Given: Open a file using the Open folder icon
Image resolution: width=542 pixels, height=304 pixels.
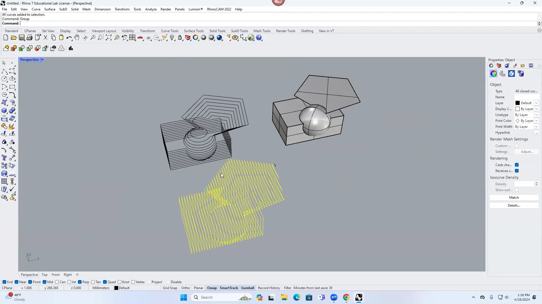Looking at the screenshot, I should [x=14, y=37].
